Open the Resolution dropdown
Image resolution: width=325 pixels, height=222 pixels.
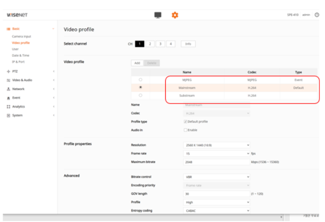[x=216, y=145]
